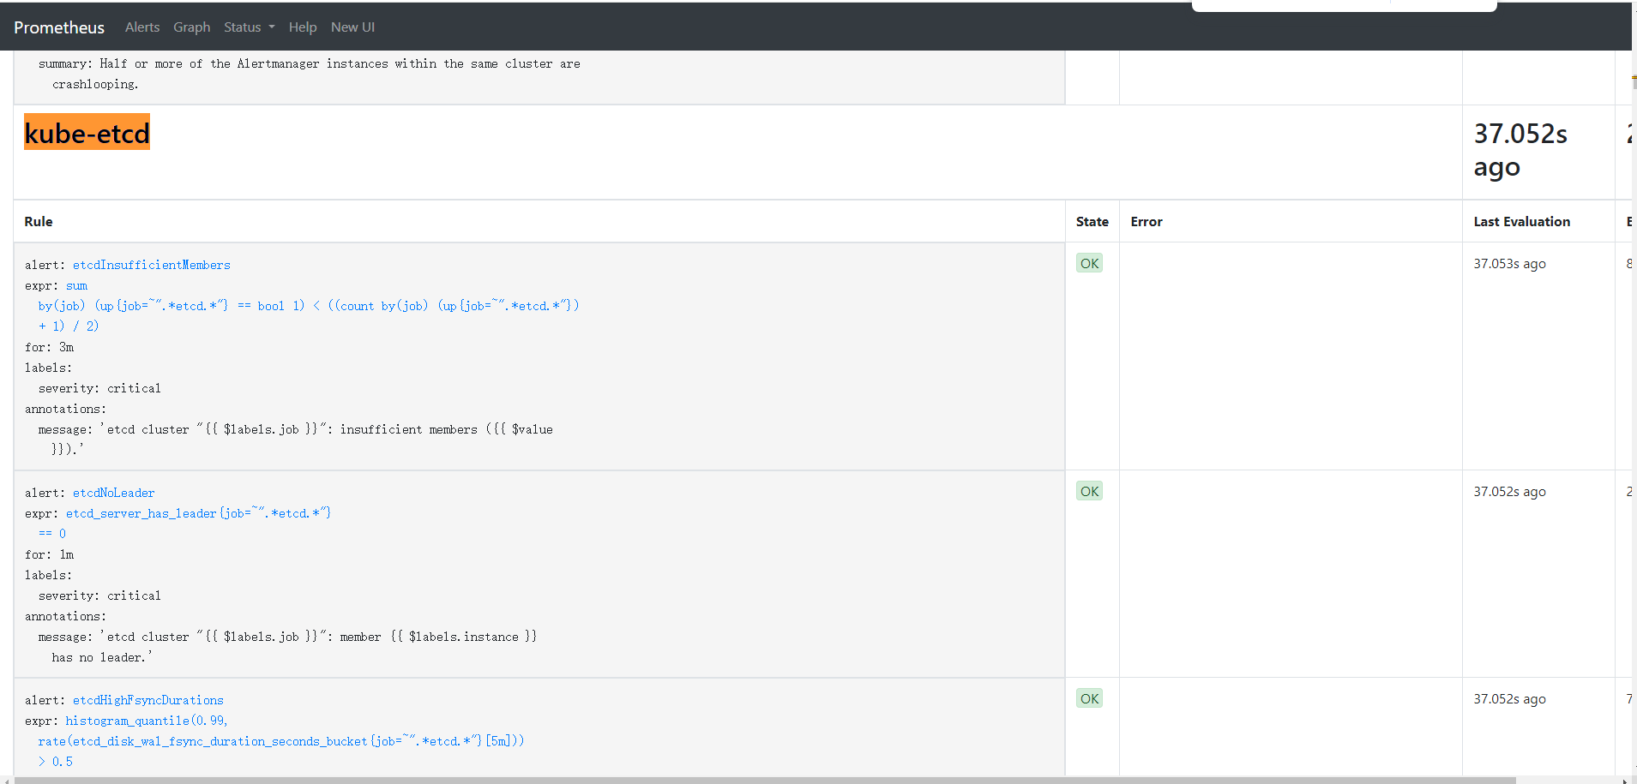Viewport: 1637px width, 784px height.
Task: Click OK state badge for etcdHighFsyncDurations
Action: point(1089,698)
